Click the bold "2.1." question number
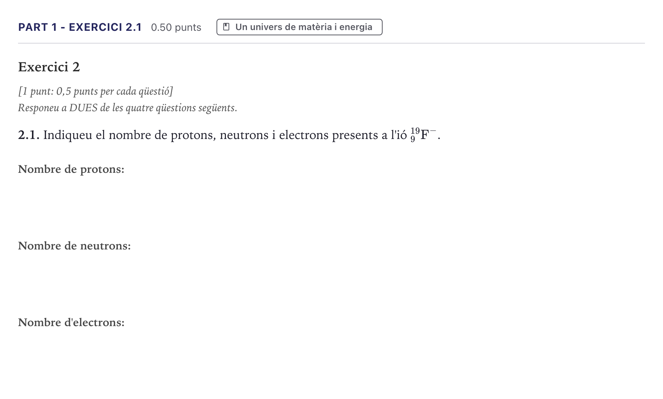Image resolution: width=663 pixels, height=399 pixels. pyautogui.click(x=29, y=135)
